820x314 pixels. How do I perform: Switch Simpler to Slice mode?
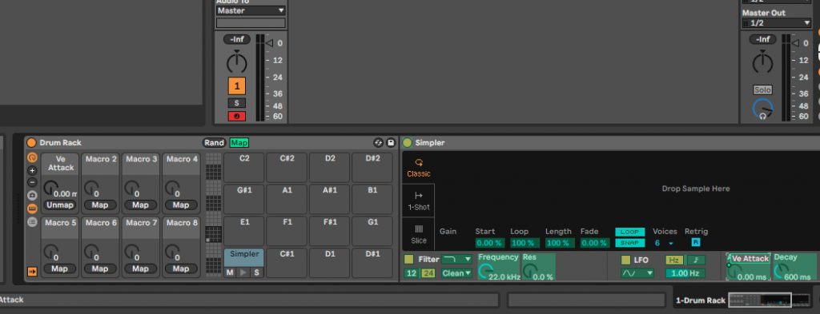coord(418,234)
